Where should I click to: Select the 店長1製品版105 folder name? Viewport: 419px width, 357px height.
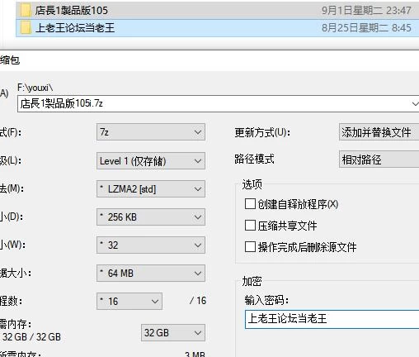tap(72, 11)
